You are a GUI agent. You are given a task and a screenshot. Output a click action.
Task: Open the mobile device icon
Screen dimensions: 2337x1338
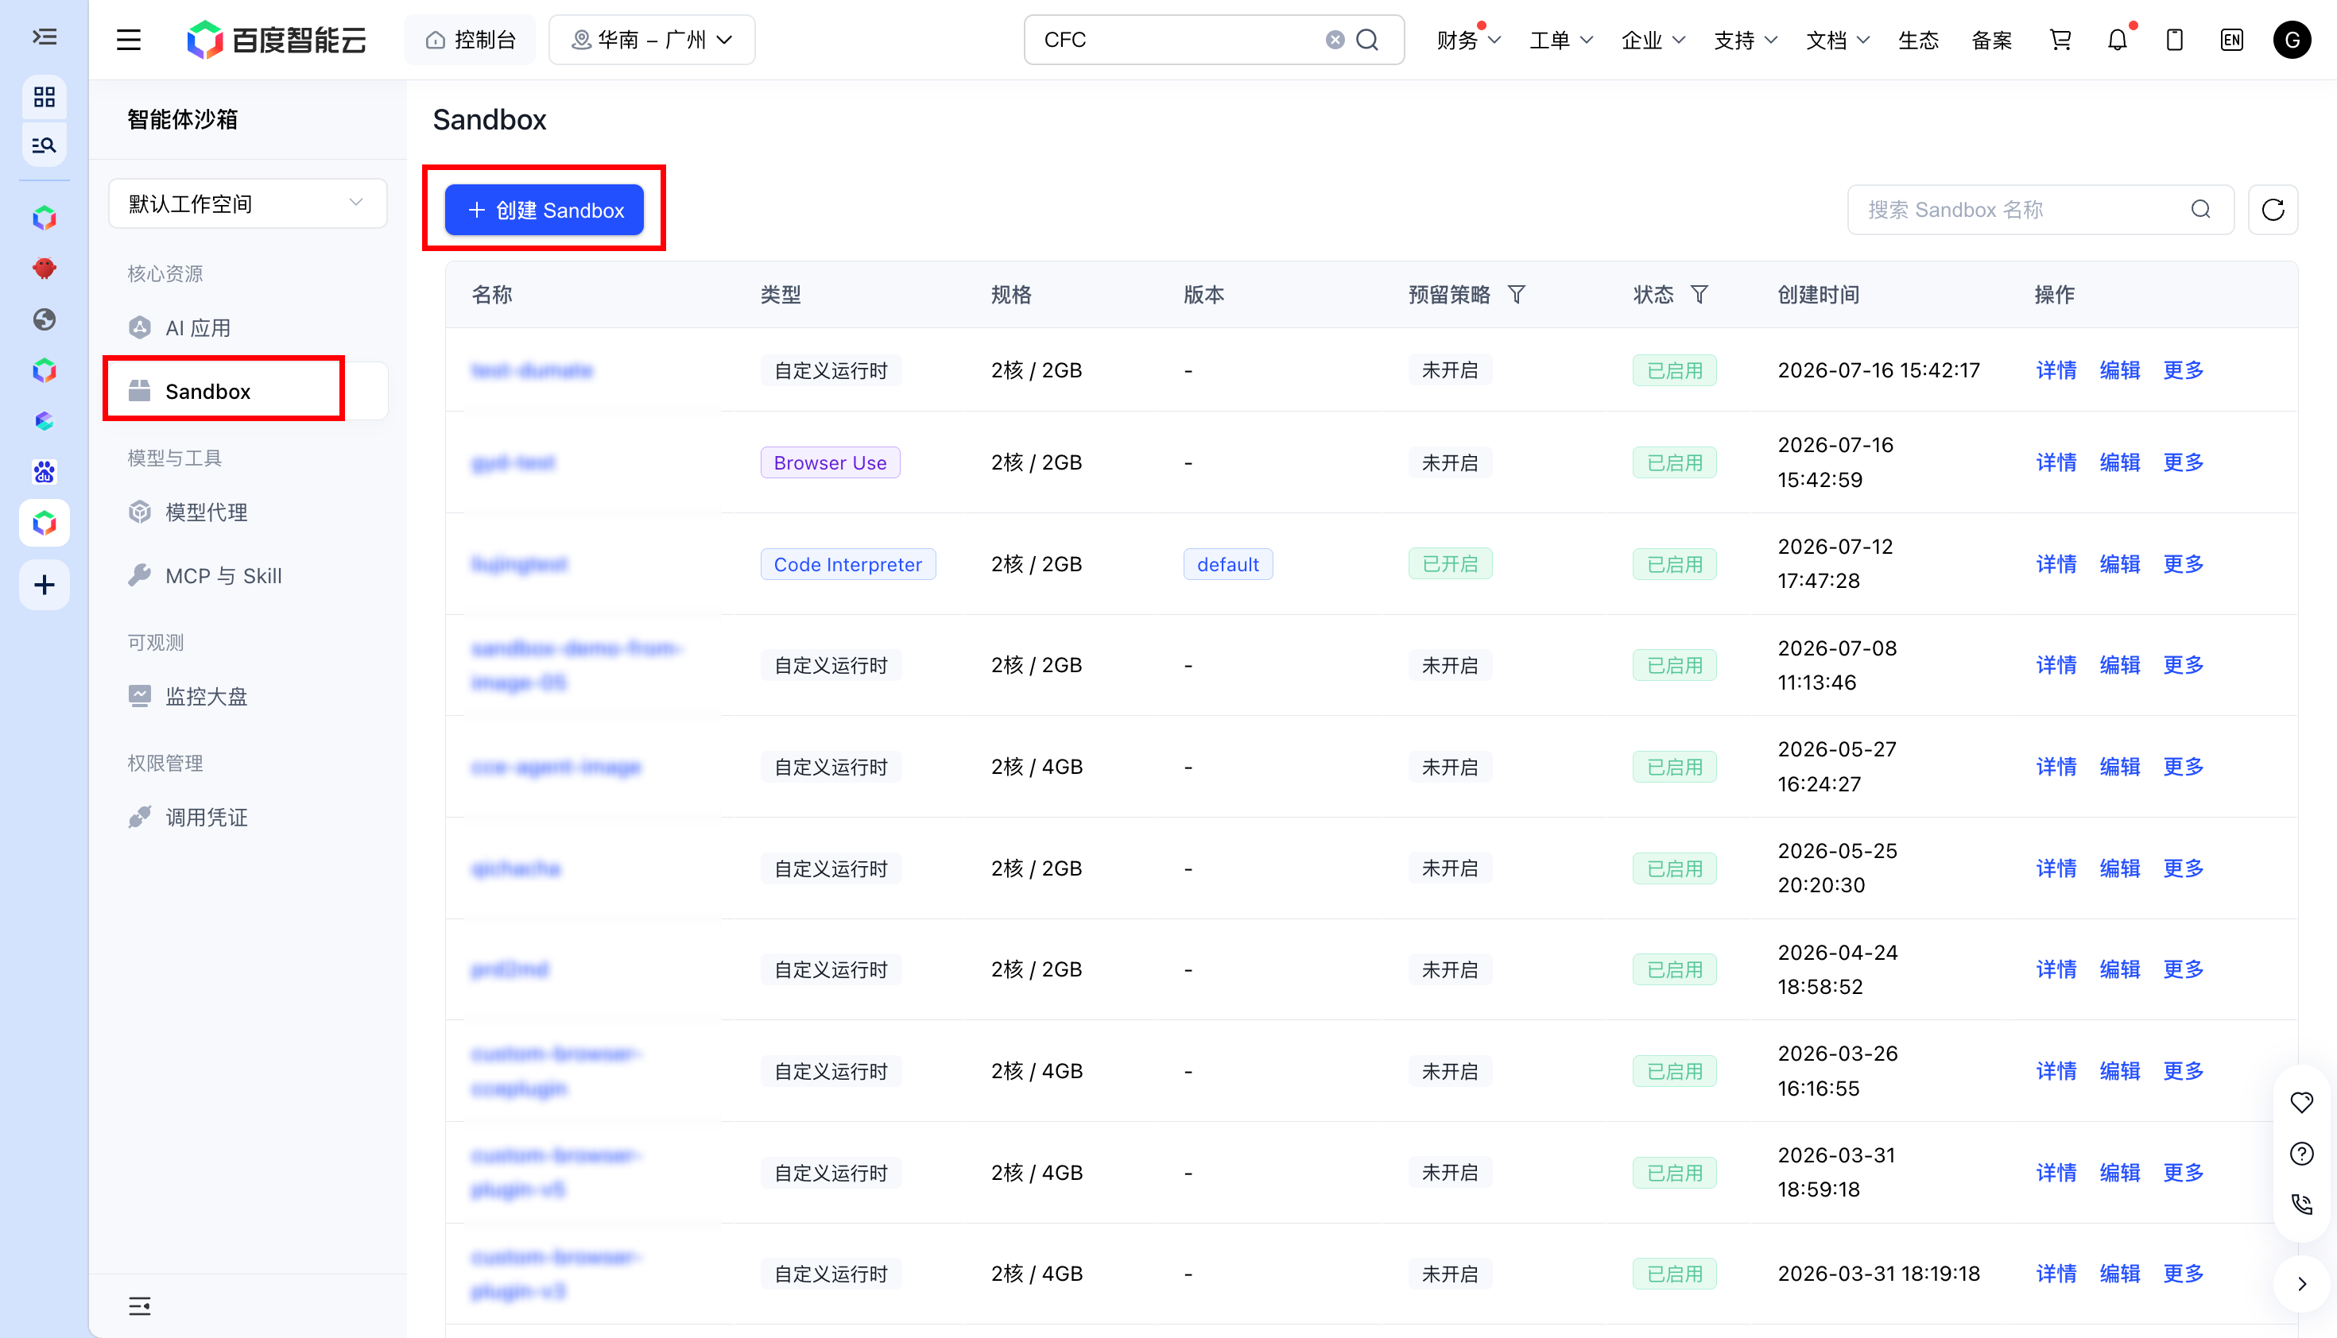[2174, 40]
